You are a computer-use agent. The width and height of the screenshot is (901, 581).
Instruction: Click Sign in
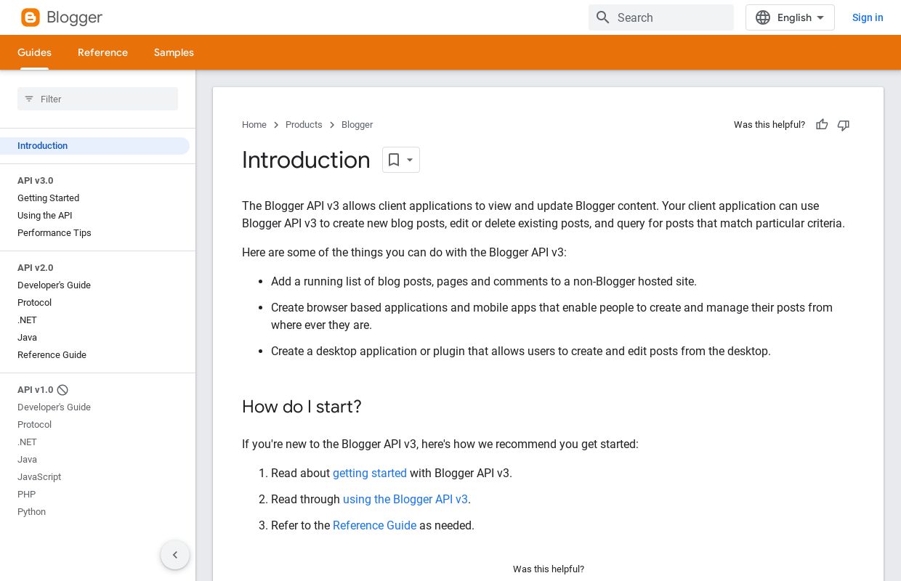(868, 17)
